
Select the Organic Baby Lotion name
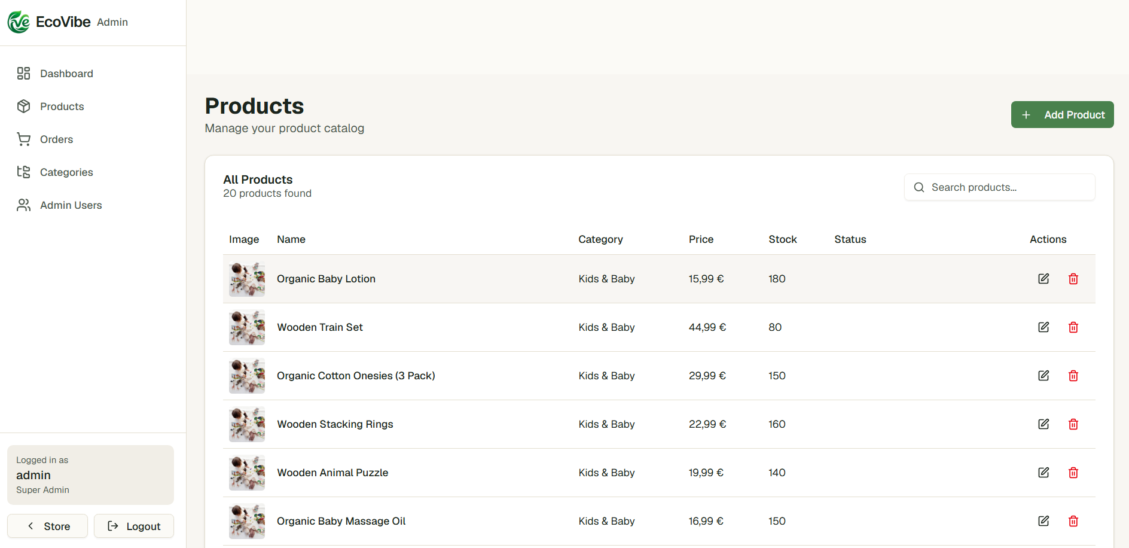(326, 279)
